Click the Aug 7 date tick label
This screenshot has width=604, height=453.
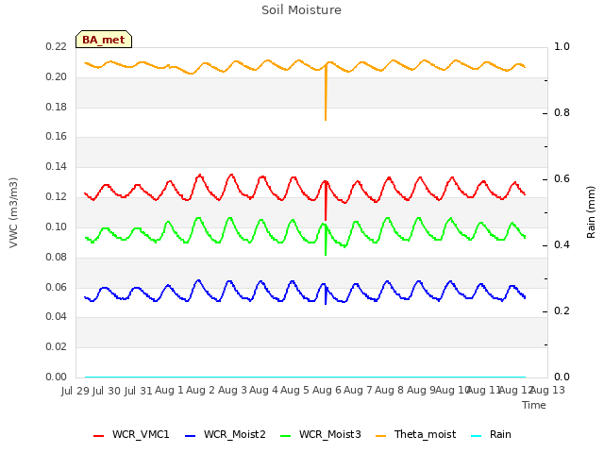(358, 391)
